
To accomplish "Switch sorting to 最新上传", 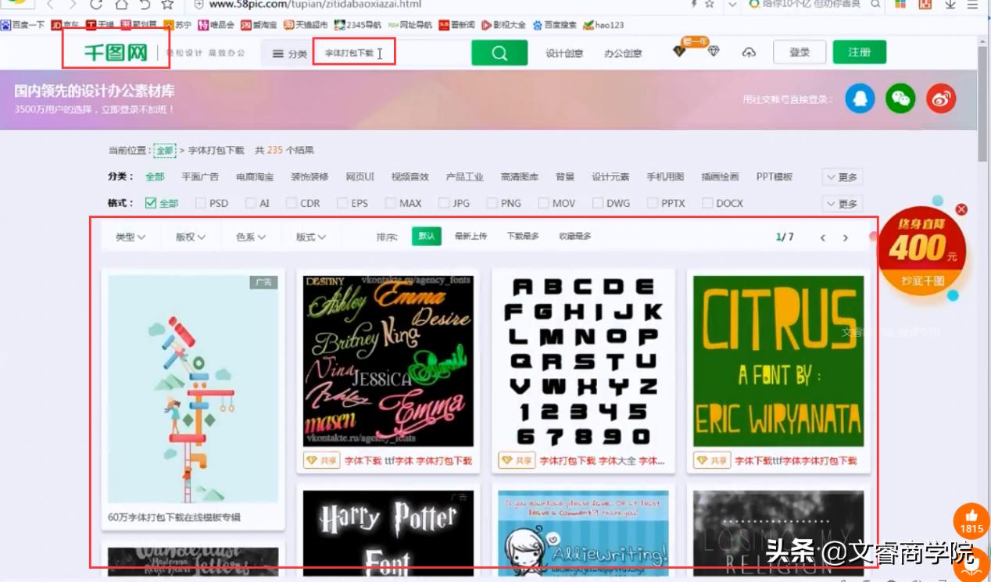I will pos(469,237).
